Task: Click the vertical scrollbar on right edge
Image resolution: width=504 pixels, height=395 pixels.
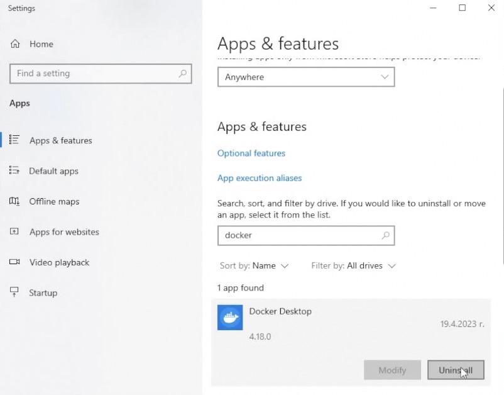Action: coord(502,175)
